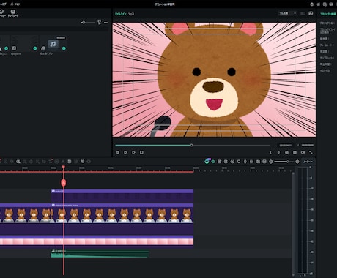This screenshot has width=337, height=278.
Task: Switch to the ソース preview tab
Action: point(131,14)
